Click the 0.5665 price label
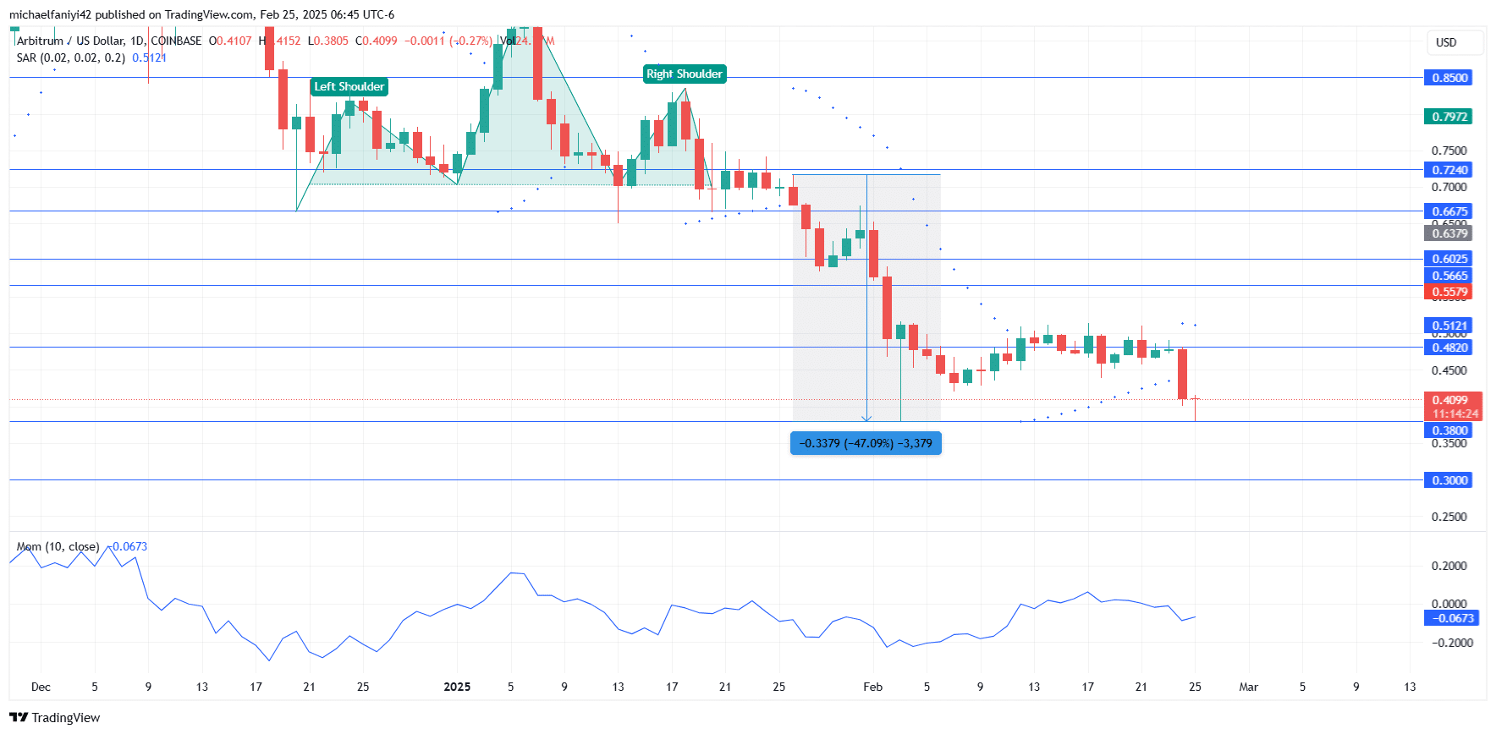This screenshot has width=1496, height=734. click(x=1449, y=276)
